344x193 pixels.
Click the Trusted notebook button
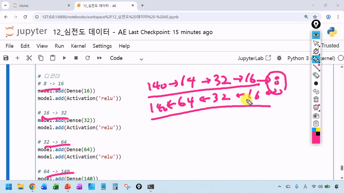[x=330, y=46]
